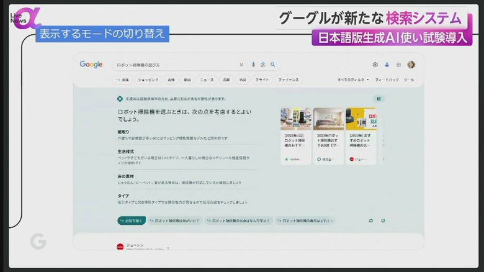Start voice search with the microphone icon
Viewport: 484px width, 272px height.
point(253,65)
